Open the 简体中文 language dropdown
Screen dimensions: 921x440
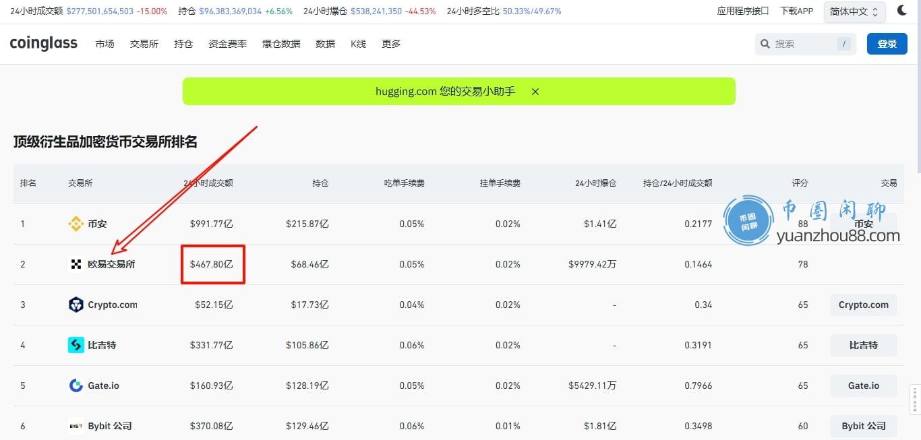pyautogui.click(x=854, y=11)
